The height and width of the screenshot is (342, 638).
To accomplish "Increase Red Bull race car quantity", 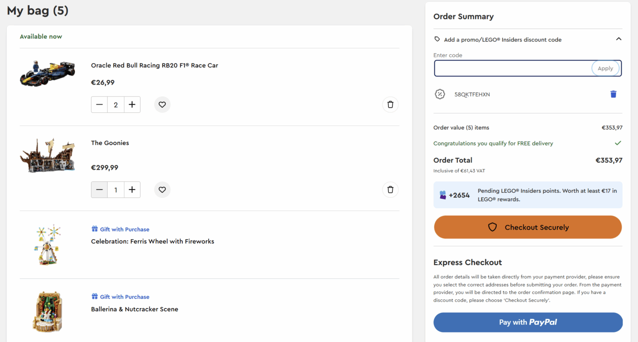I will (x=132, y=105).
